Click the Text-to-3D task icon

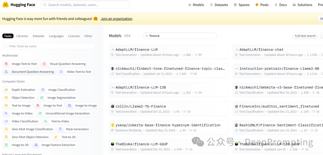click(56, 137)
